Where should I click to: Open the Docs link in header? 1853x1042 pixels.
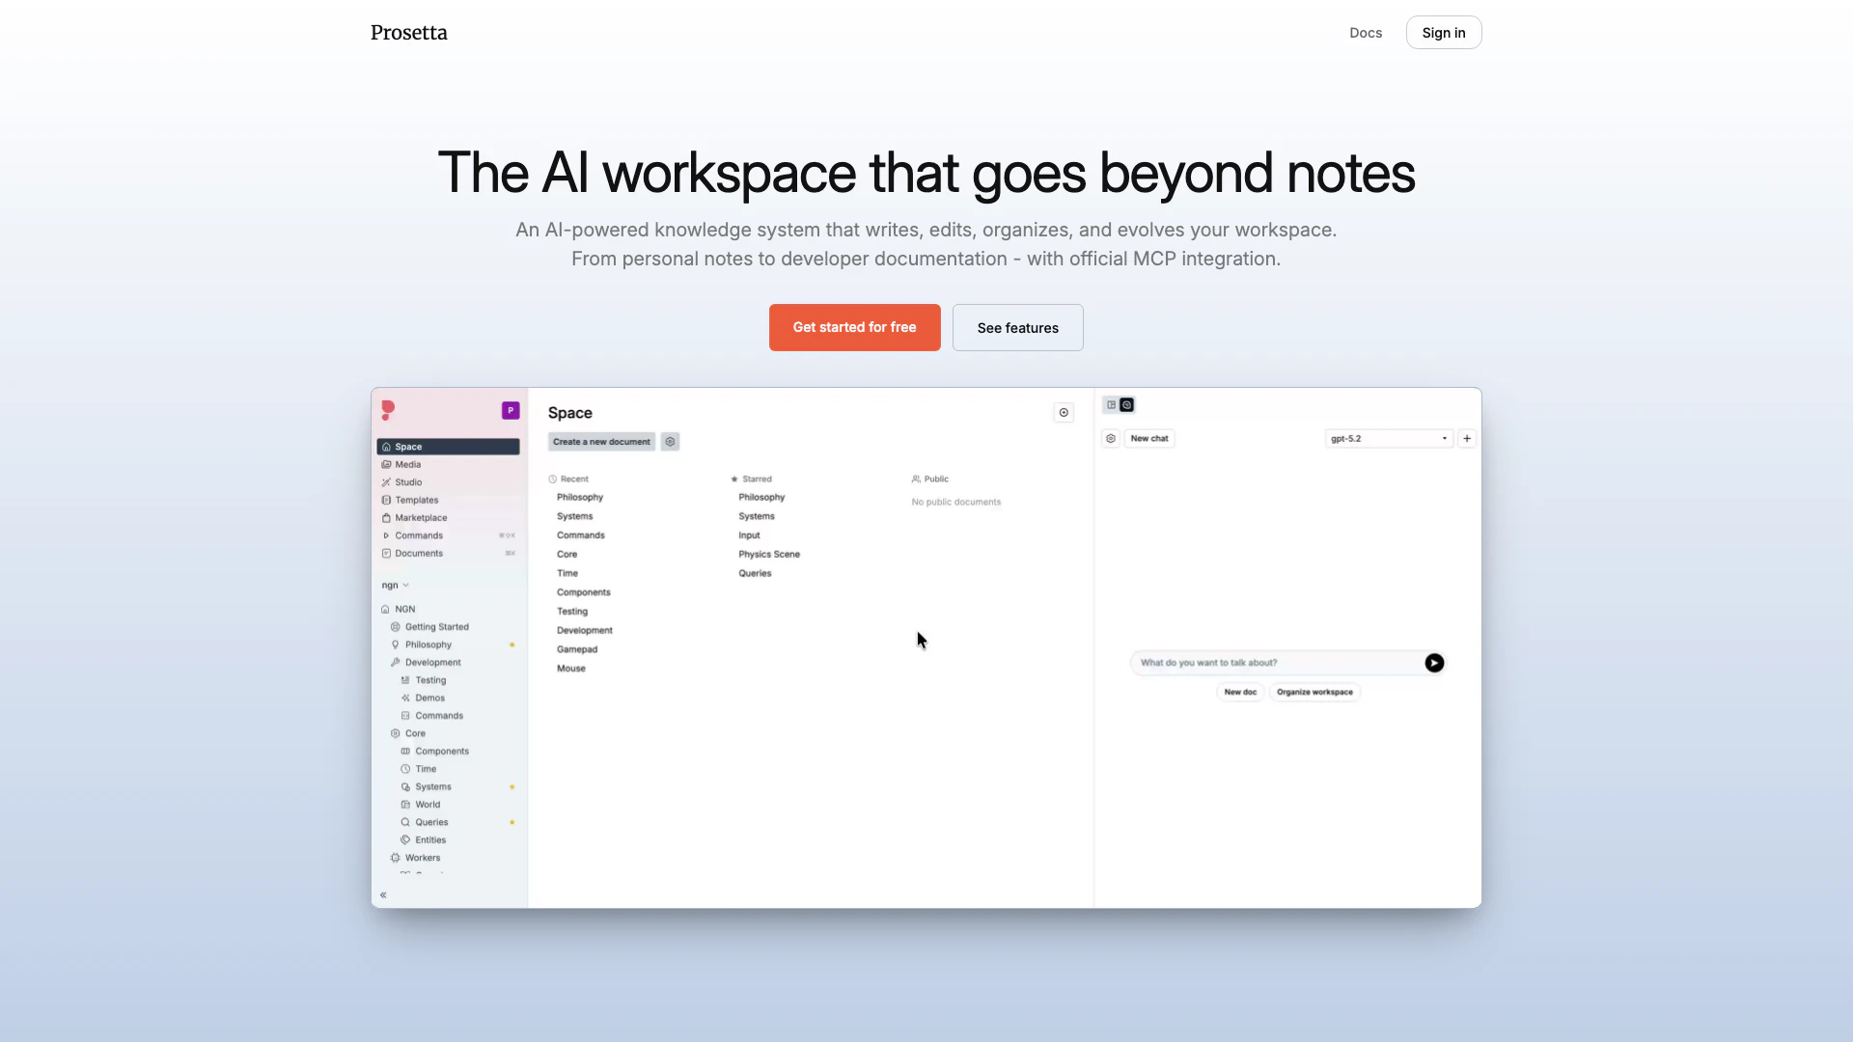pos(1365,33)
